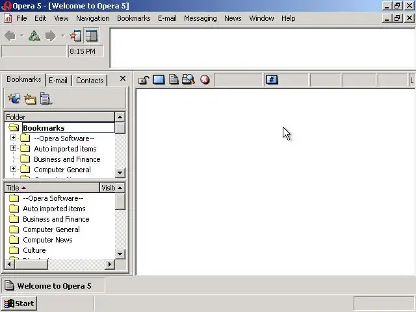Switch to the Contacts panel tab
The image size is (416, 312).
click(90, 81)
